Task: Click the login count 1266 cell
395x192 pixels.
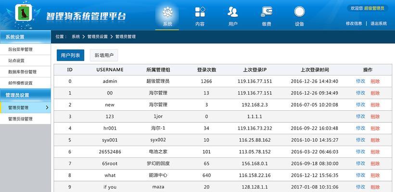Action: coord(206,81)
